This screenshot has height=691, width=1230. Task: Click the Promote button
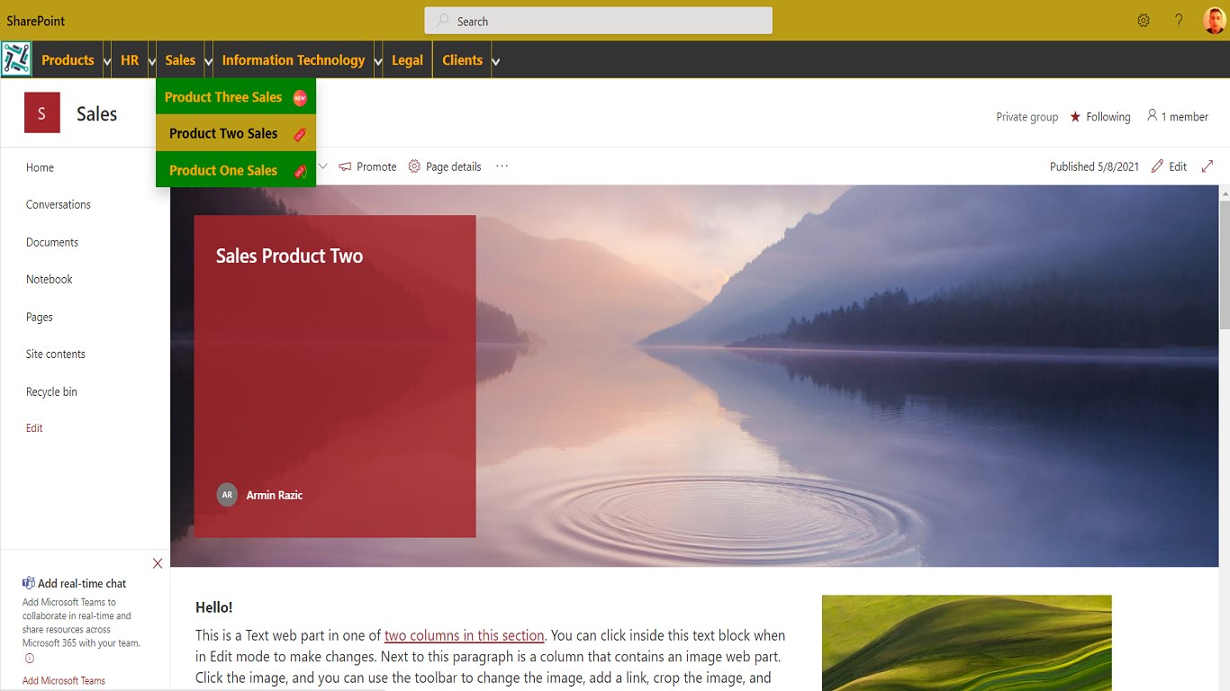click(x=367, y=166)
